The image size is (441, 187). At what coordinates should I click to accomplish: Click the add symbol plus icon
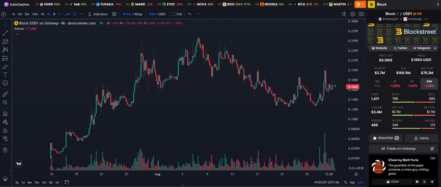(4, 14)
